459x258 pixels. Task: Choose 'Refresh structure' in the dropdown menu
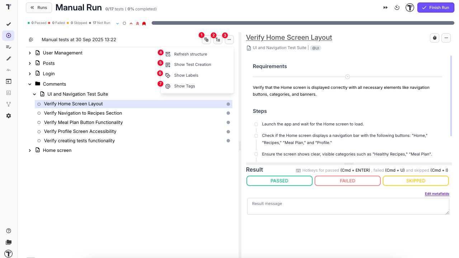tap(190, 54)
